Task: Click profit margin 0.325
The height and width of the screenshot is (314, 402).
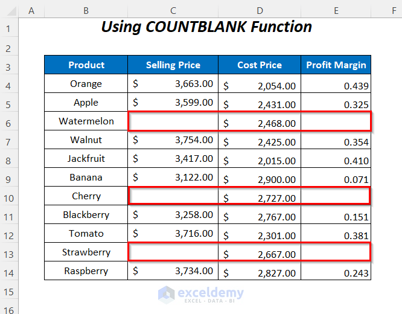Action: click(336, 103)
